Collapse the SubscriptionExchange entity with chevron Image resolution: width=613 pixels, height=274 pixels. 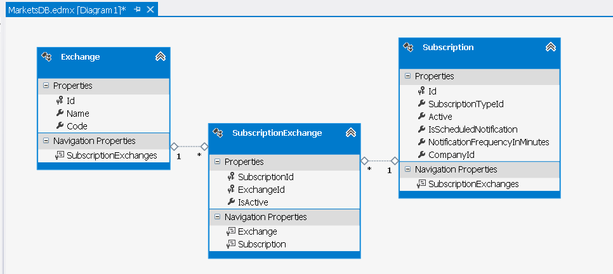pyautogui.click(x=351, y=133)
